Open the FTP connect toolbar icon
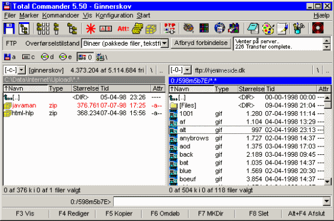The width and height of the screenshot is (334, 221). point(170,28)
